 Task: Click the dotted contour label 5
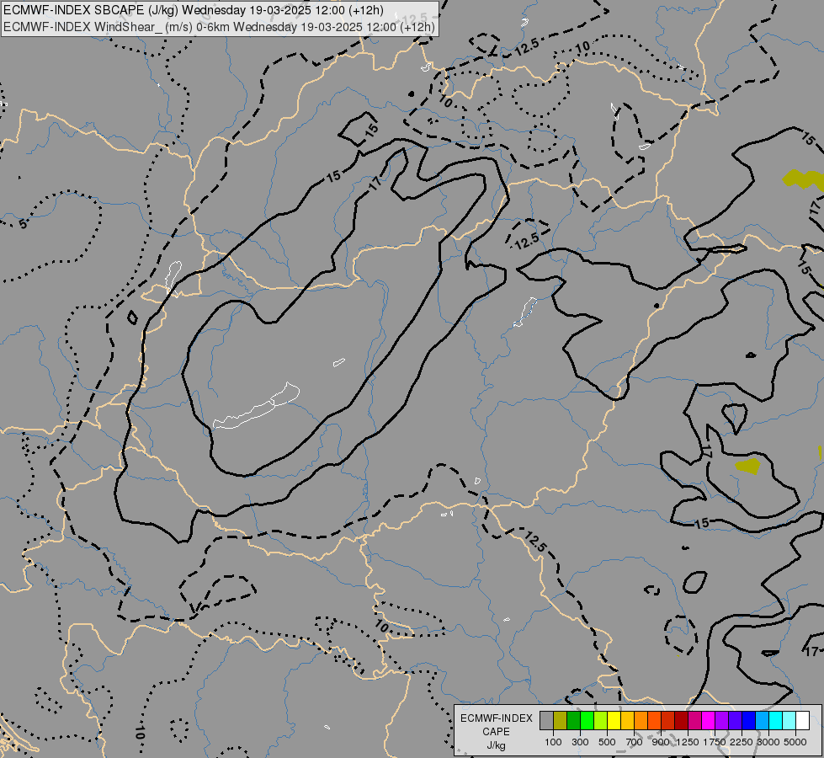coord(23,224)
